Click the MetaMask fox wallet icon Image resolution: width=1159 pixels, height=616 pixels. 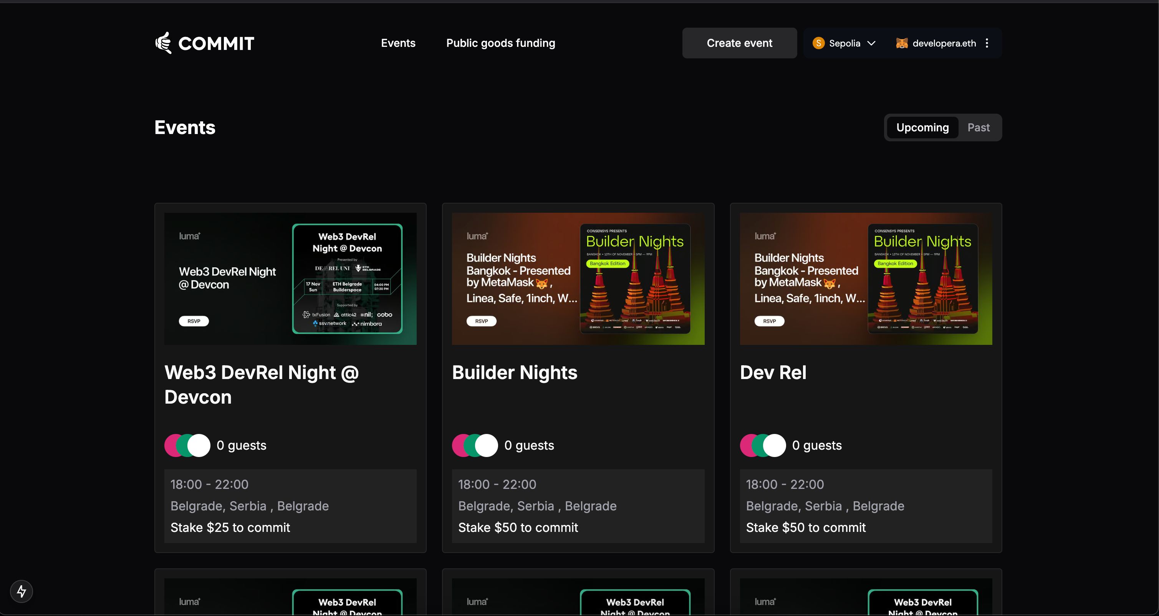tap(902, 43)
